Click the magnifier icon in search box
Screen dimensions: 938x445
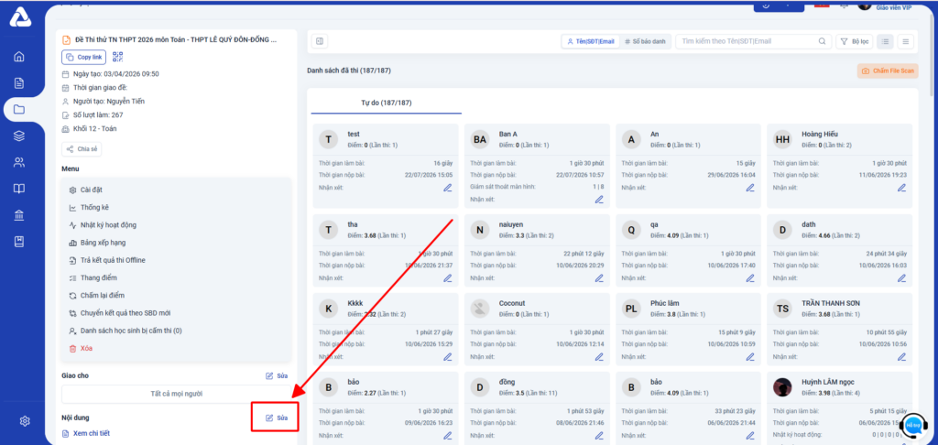pos(822,41)
